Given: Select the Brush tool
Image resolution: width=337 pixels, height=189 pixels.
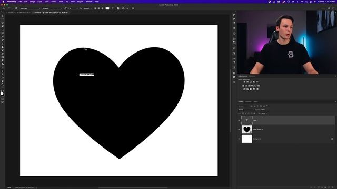Looking at the screenshot, I should point(3,44).
